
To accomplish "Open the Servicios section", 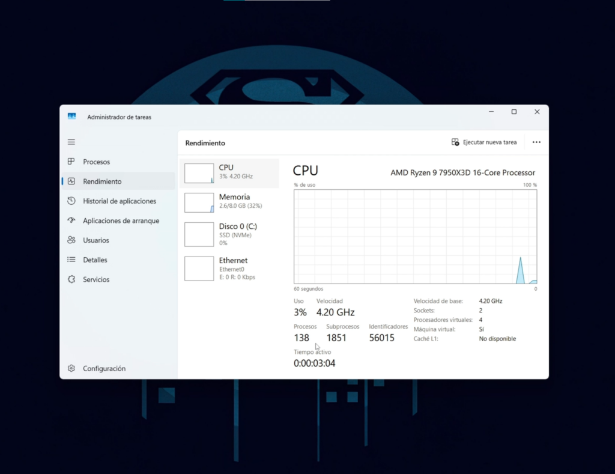I will point(71,279).
